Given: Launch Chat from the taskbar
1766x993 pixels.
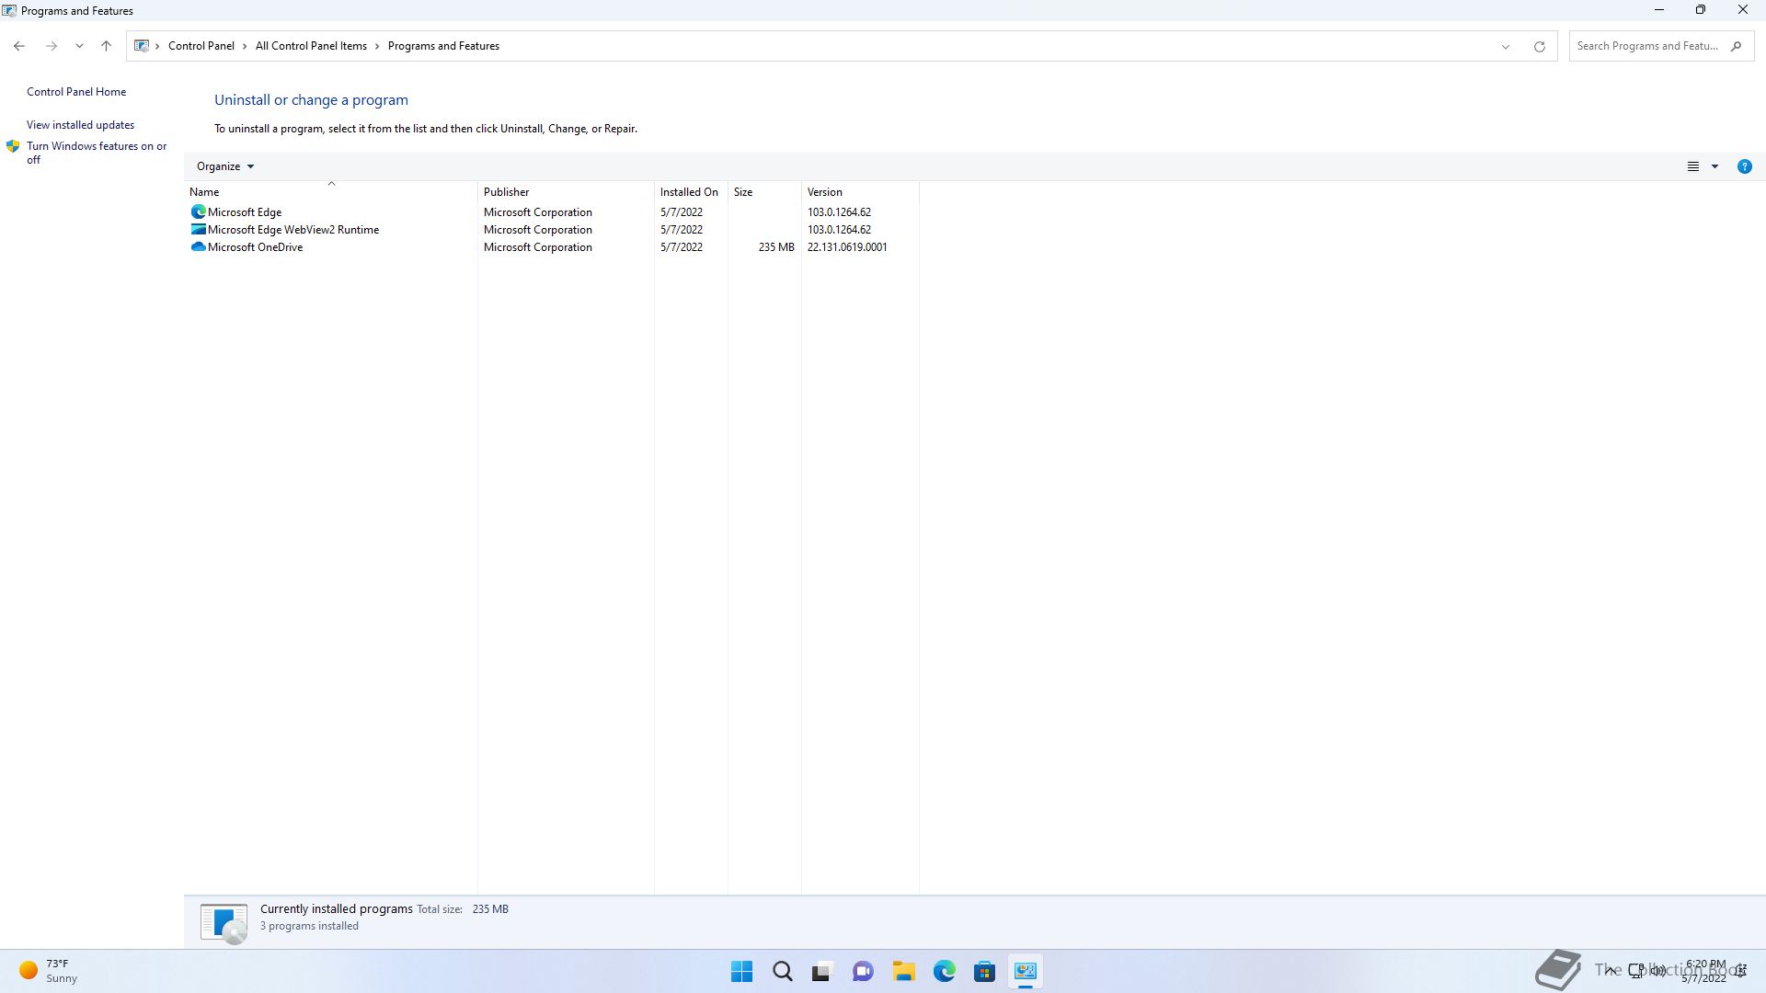Looking at the screenshot, I should click(863, 971).
